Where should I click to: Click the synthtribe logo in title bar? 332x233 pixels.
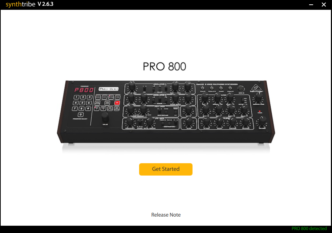coord(20,4)
